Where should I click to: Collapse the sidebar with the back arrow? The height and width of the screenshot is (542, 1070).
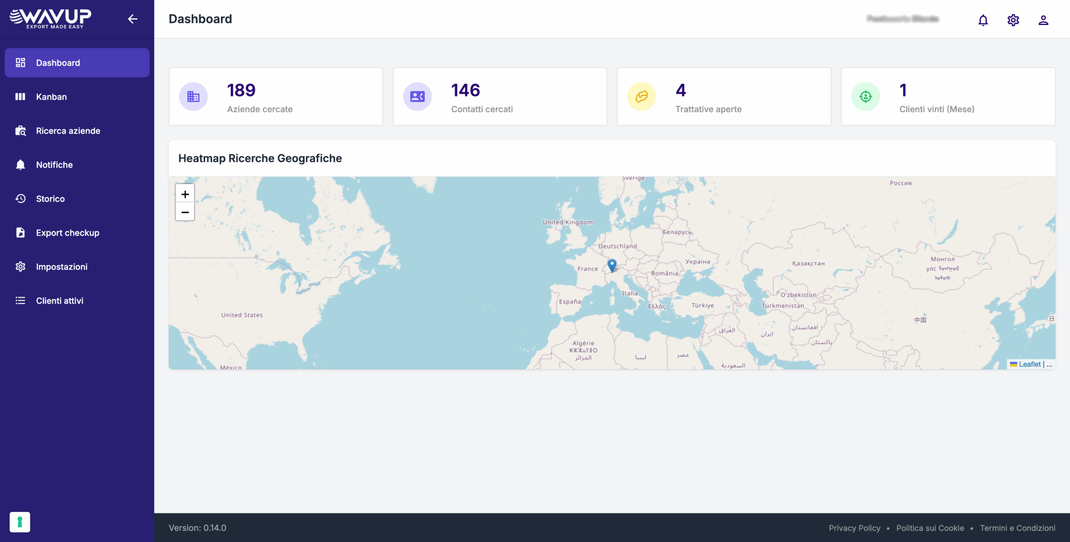pos(132,19)
